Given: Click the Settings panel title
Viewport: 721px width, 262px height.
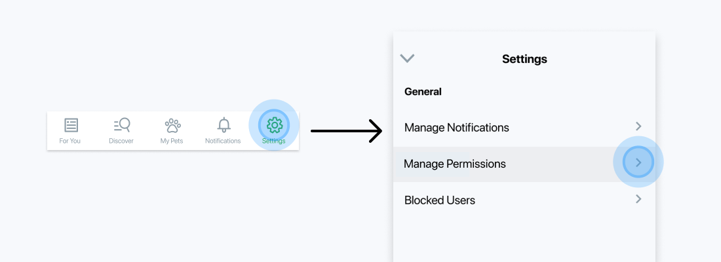Looking at the screenshot, I should click(524, 59).
